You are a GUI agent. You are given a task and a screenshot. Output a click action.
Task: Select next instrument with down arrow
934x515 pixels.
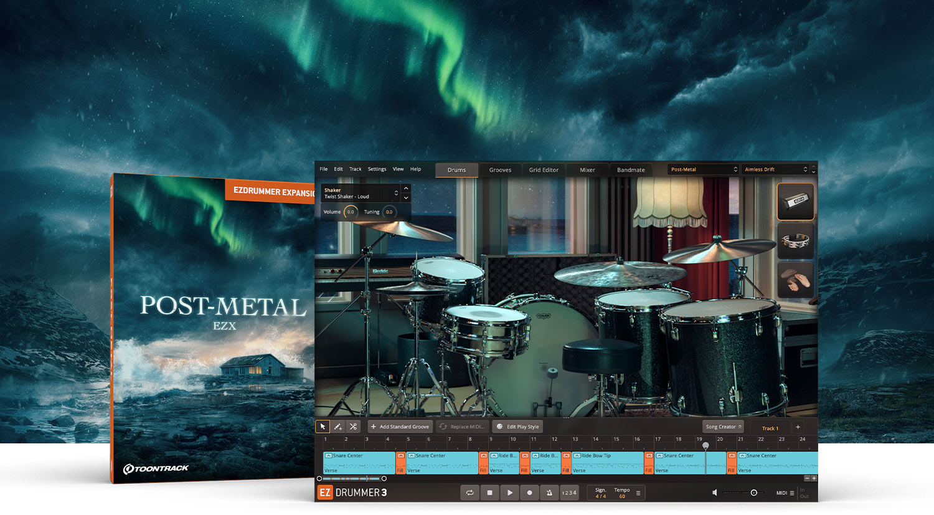406,197
